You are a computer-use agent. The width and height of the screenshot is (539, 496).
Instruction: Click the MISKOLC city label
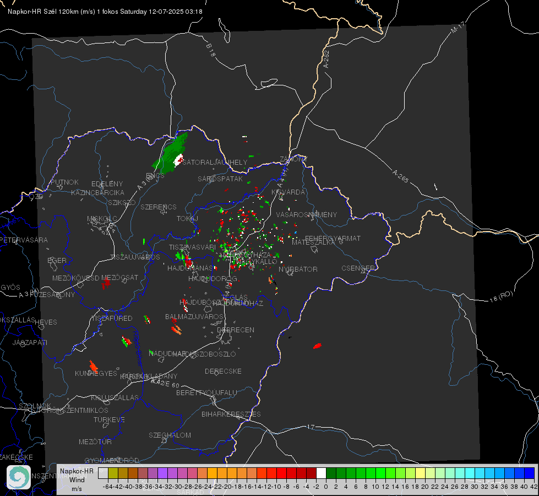[x=102, y=219]
